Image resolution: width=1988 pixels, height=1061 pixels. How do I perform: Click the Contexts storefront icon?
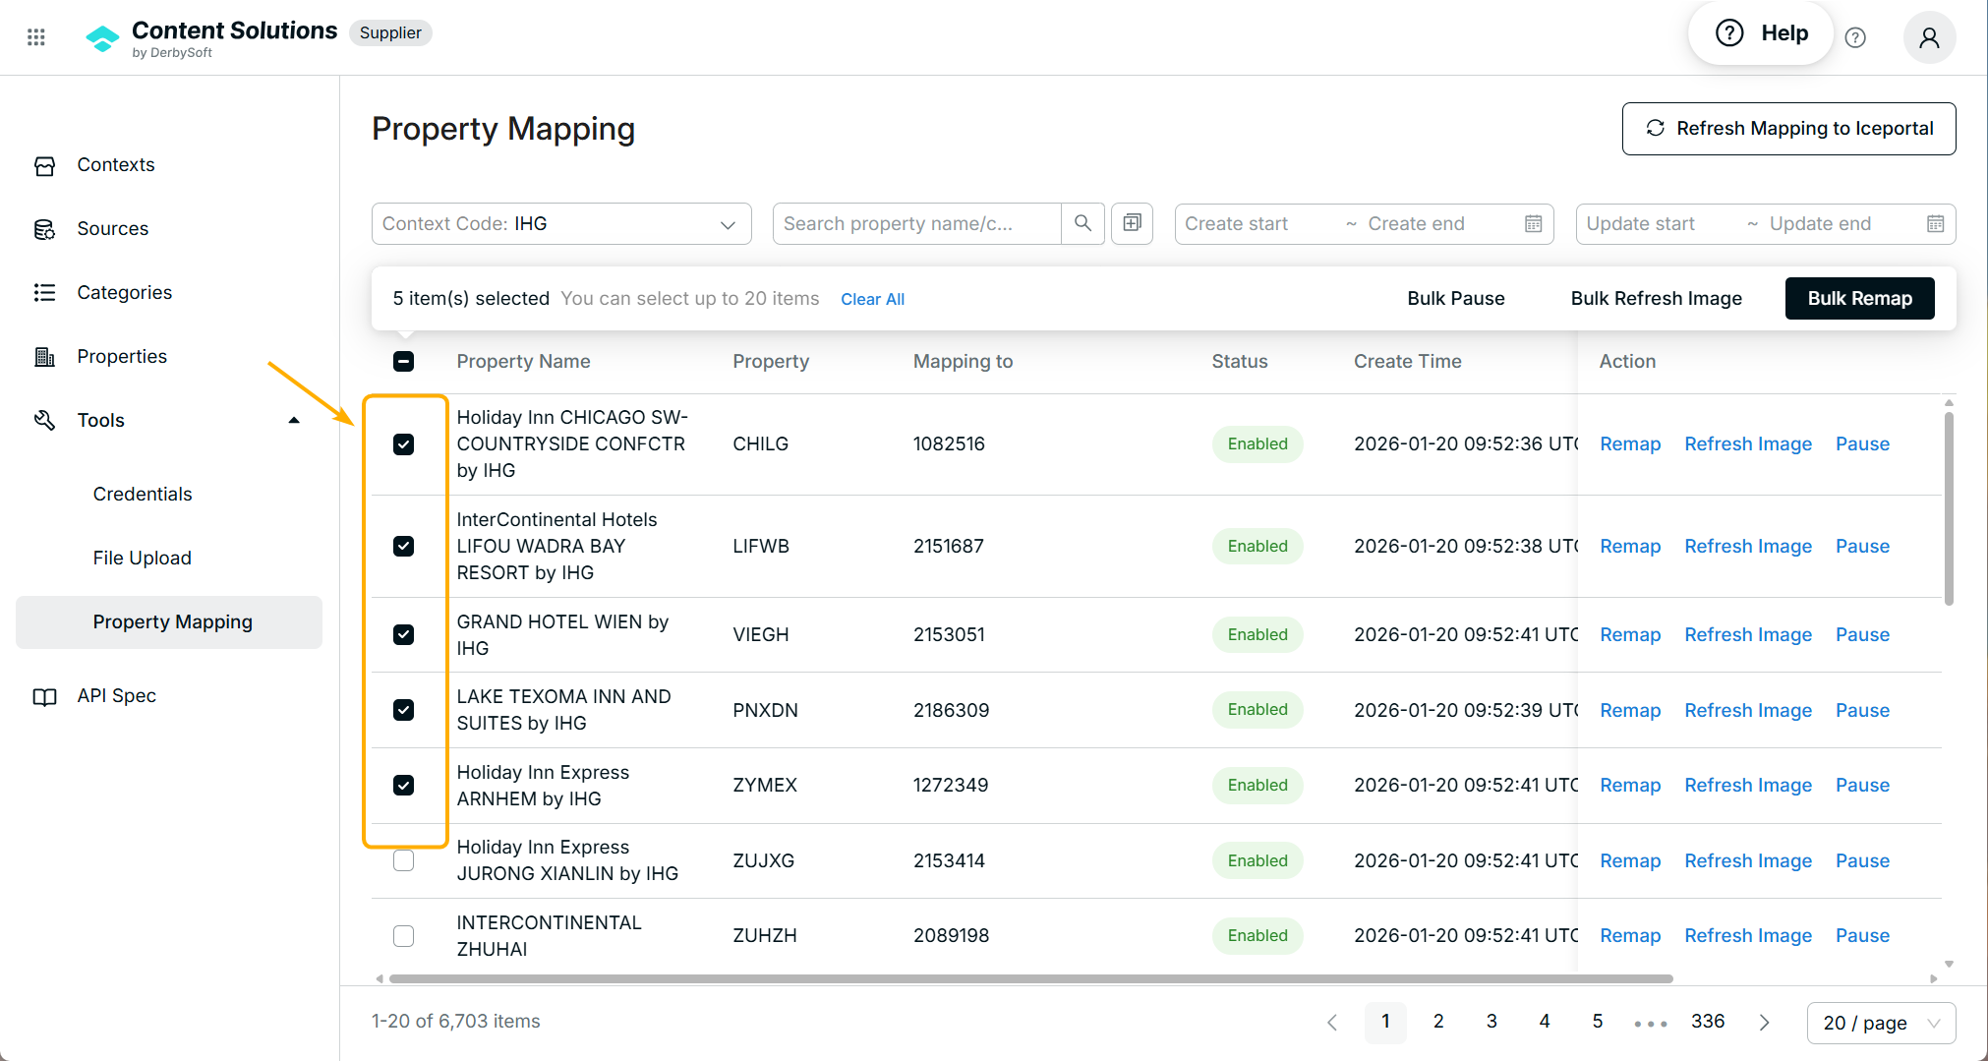tap(44, 165)
